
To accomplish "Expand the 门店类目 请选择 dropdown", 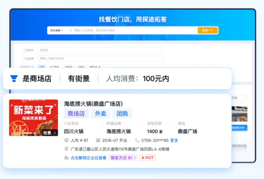I will click(100, 50).
